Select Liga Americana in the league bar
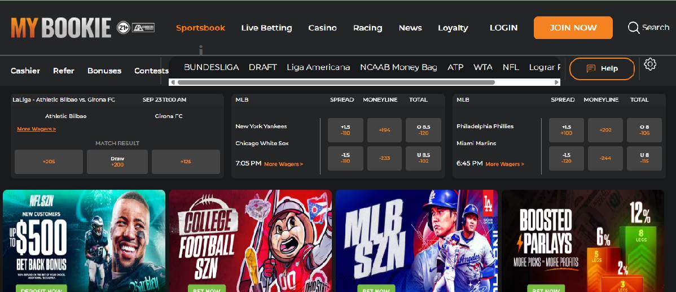This screenshot has height=292, width=676. pos(318,67)
